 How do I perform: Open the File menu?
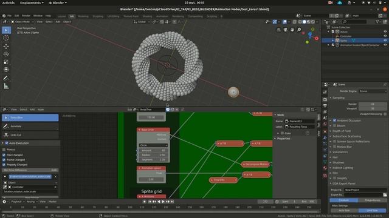pos(9,16)
